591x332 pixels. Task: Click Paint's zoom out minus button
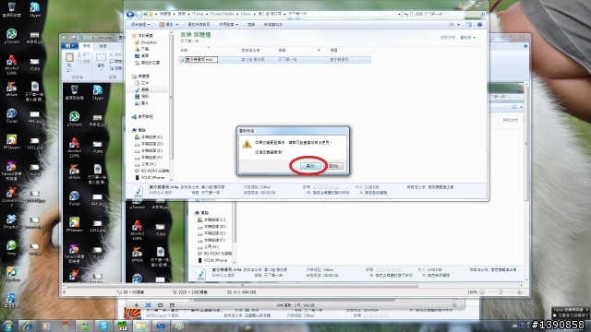482,292
